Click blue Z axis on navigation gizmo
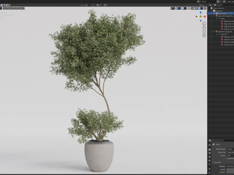 click(x=201, y=12)
